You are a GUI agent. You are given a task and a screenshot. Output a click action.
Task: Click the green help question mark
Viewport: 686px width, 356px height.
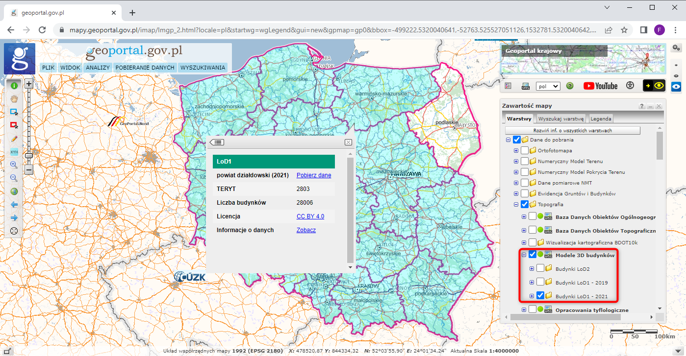pos(570,86)
